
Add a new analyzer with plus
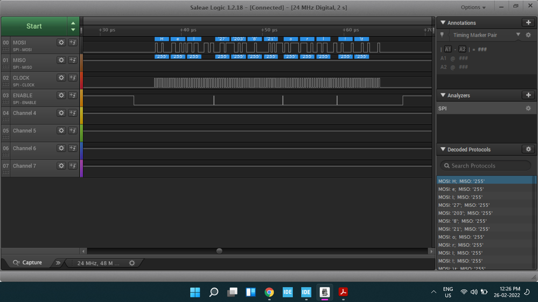pos(528,95)
